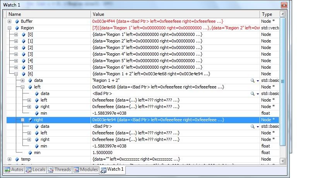Click the cube icon for min value 1.5000000

coord(30,153)
